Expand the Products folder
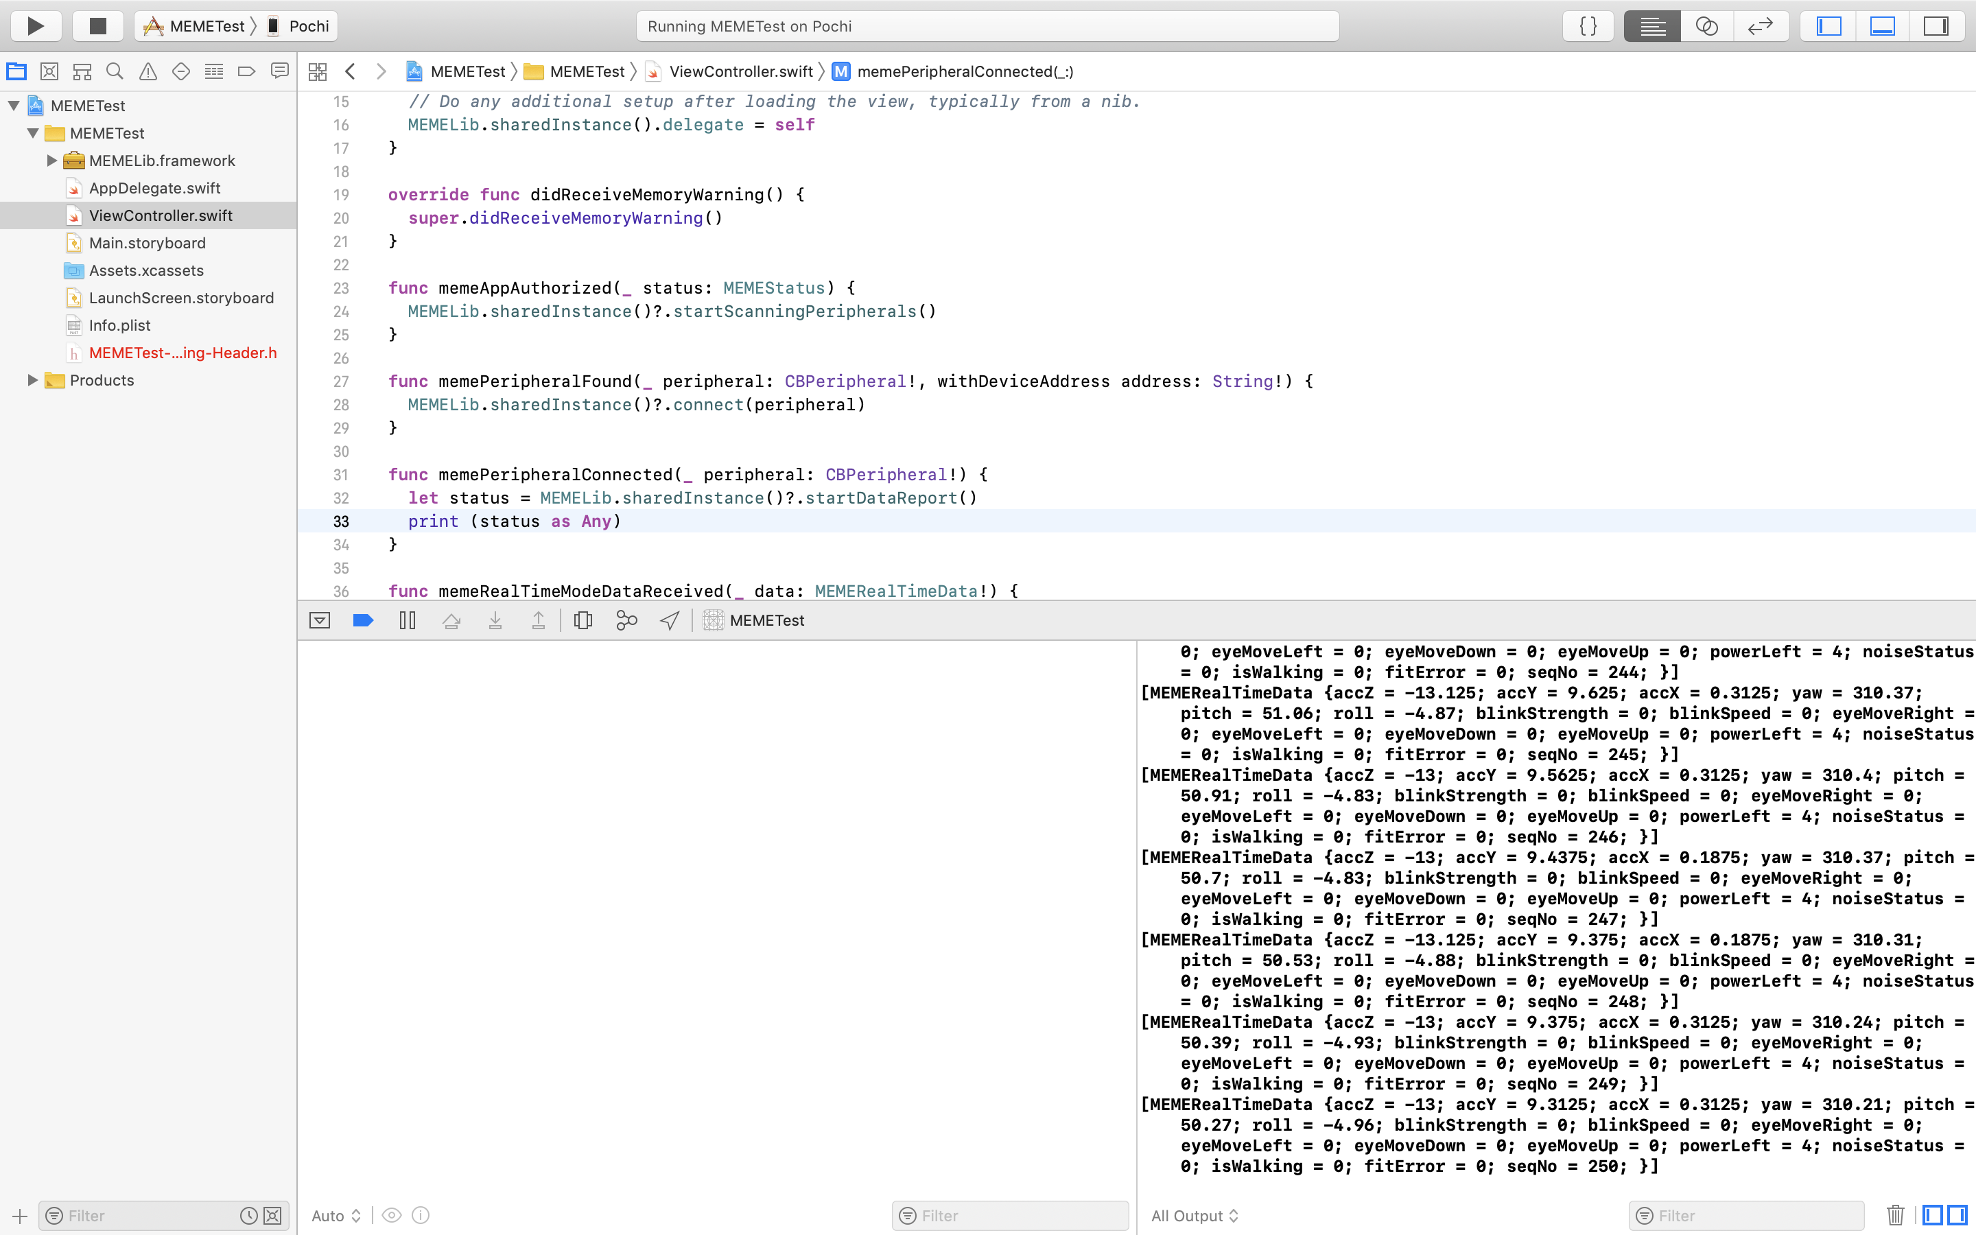The image size is (1976, 1235). coord(33,380)
